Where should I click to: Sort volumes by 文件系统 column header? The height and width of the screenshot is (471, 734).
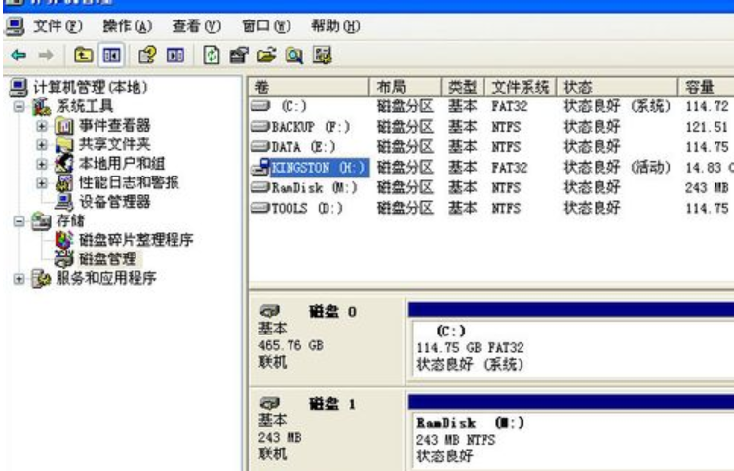pyautogui.click(x=520, y=87)
